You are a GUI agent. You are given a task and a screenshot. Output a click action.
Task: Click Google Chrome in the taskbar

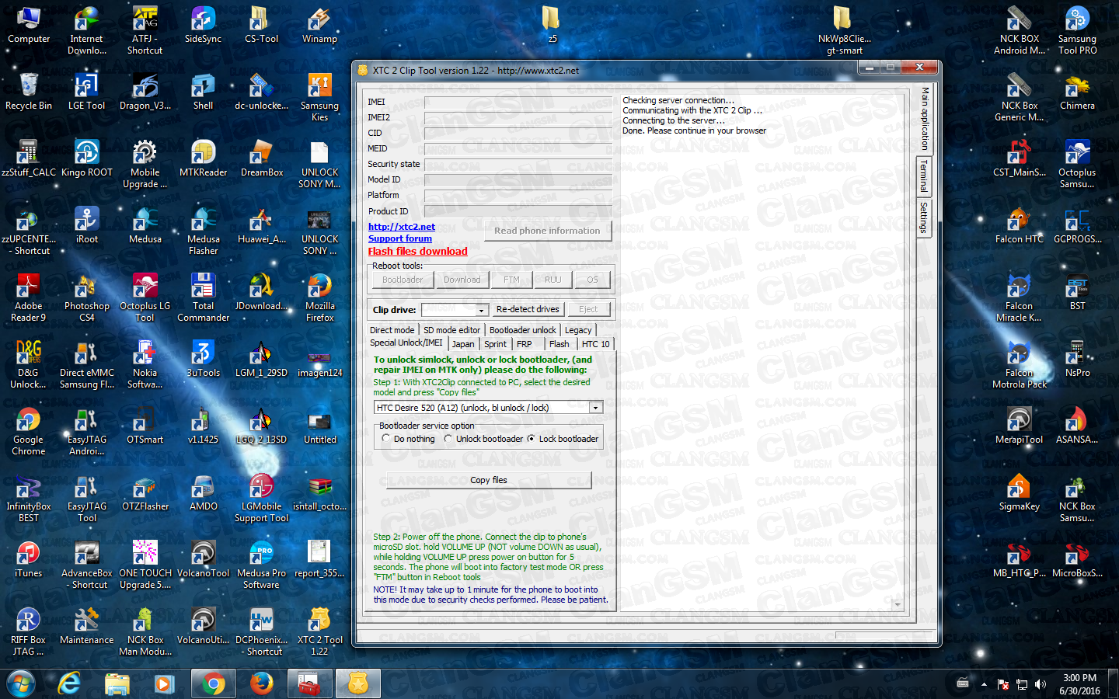tap(213, 683)
